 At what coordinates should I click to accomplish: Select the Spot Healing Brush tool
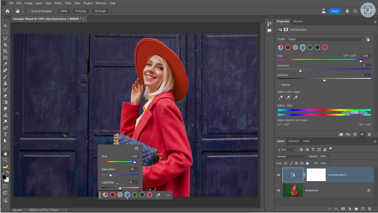point(5,70)
